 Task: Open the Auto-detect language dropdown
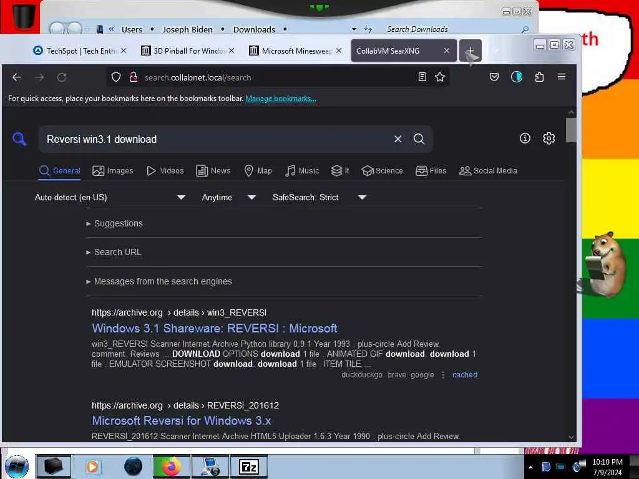click(x=110, y=197)
